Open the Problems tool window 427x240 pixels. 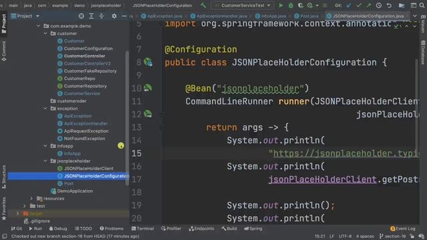(111, 229)
